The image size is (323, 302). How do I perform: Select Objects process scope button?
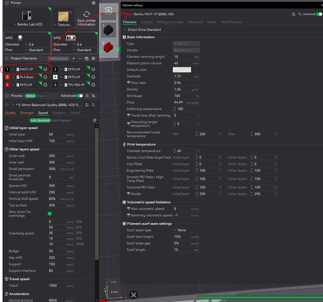(41, 96)
